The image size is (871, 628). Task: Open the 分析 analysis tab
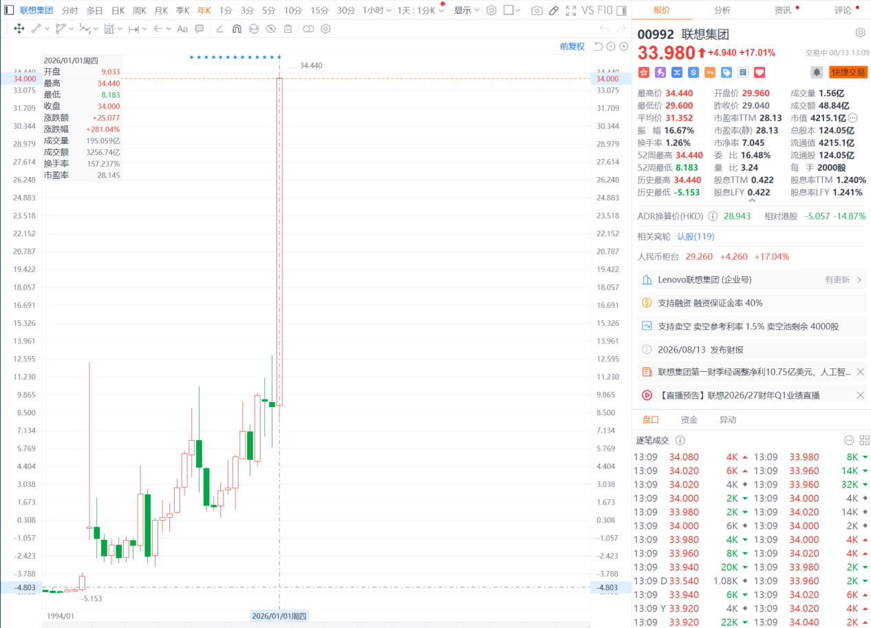tap(722, 10)
